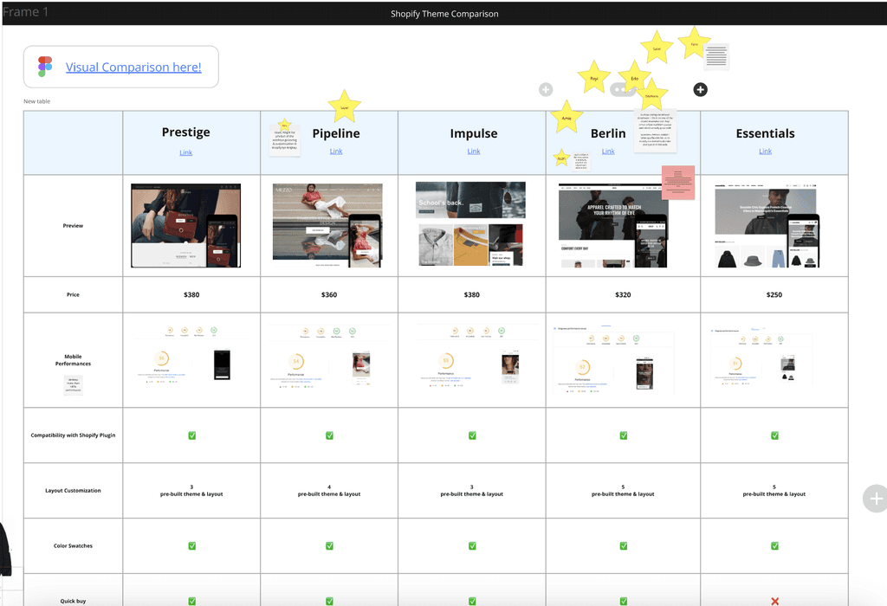Click Pipeline's Shopify Plugin compatibility checkmark

coord(329,435)
